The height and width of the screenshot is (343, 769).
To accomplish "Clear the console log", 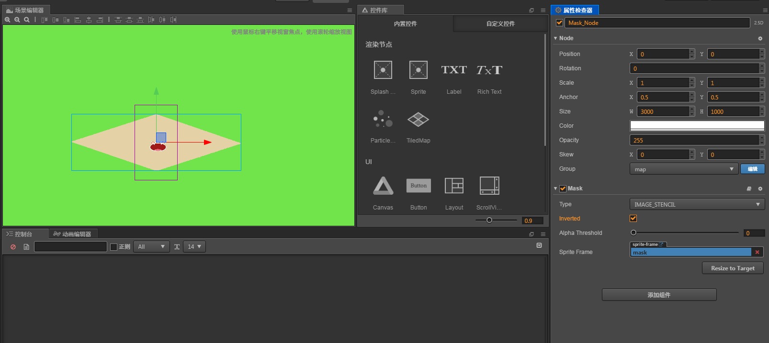I will click(13, 247).
